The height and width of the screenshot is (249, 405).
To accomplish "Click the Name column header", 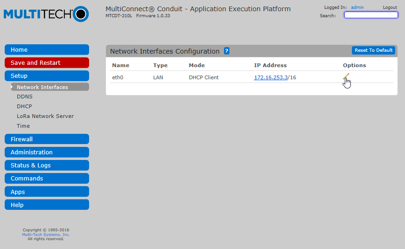I will 121,65.
